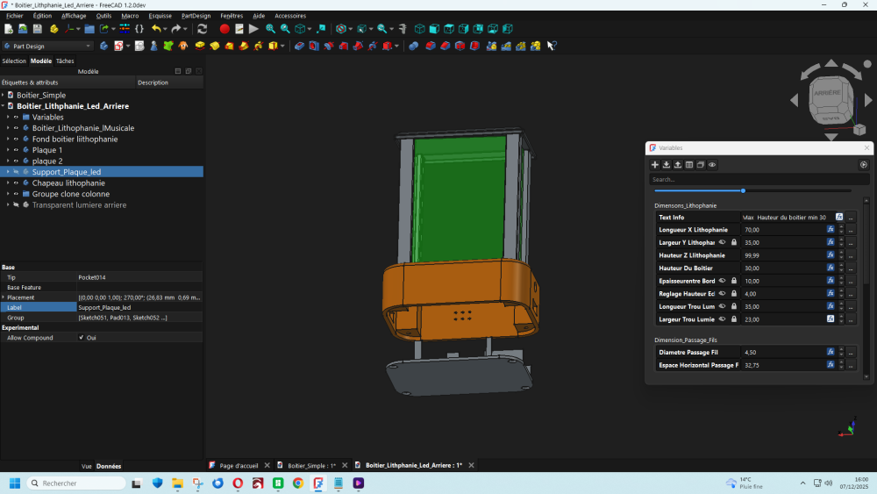
Task: Toggle Allow Compound checkbox
Action: (82, 337)
